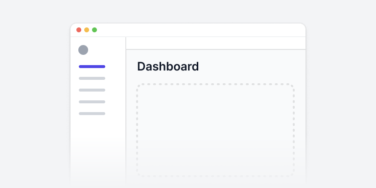
Task: Click the yellow minimize window dot
Action: [87, 30]
